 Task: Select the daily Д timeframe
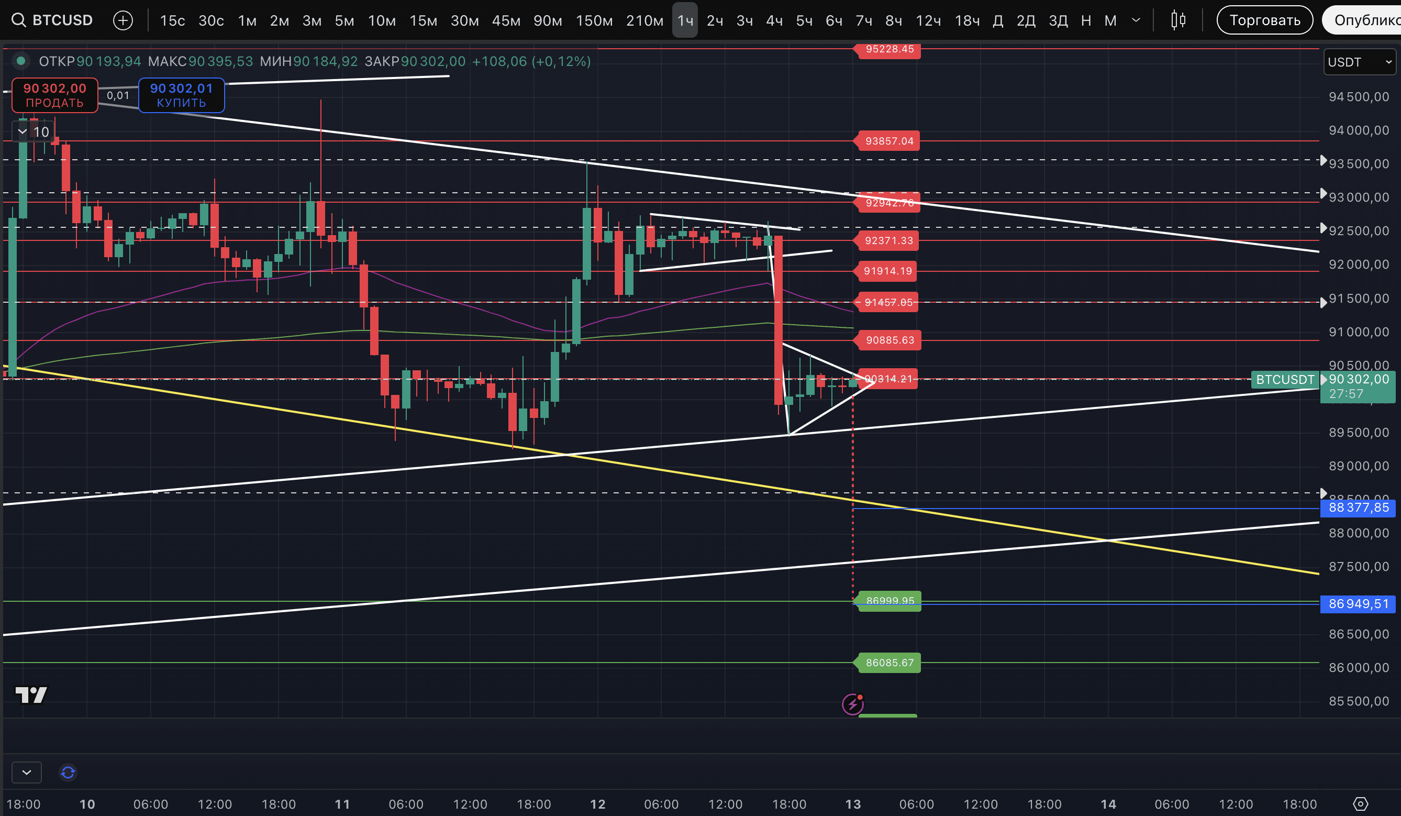pyautogui.click(x=998, y=20)
